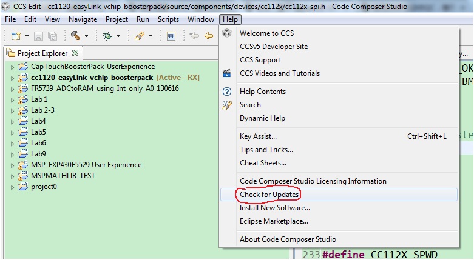The height and width of the screenshot is (260, 474).
Task: Expand the MSPMATHLIB_TEST project
Action: [12, 176]
